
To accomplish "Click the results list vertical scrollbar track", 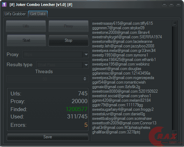I will coord(175,78).
